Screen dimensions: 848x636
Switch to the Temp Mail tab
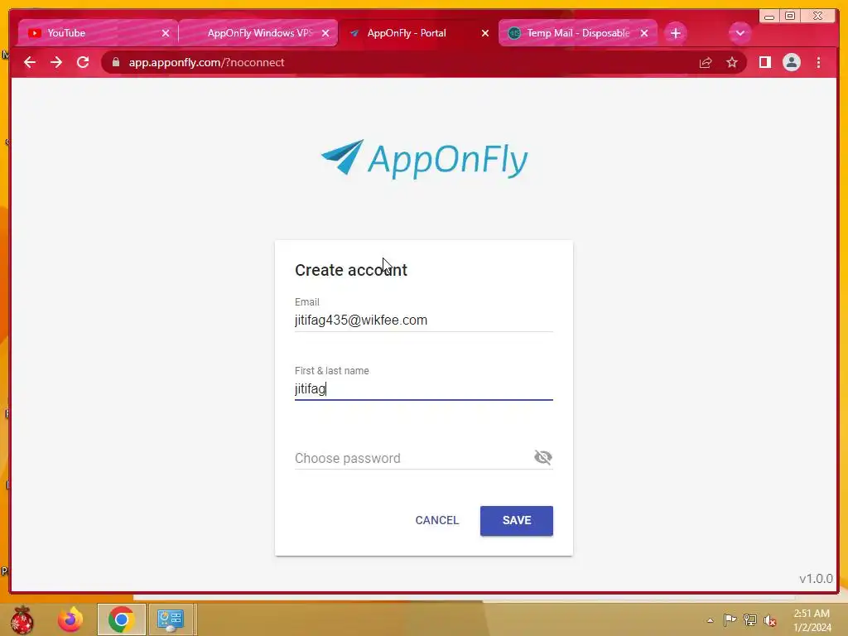pos(577,33)
